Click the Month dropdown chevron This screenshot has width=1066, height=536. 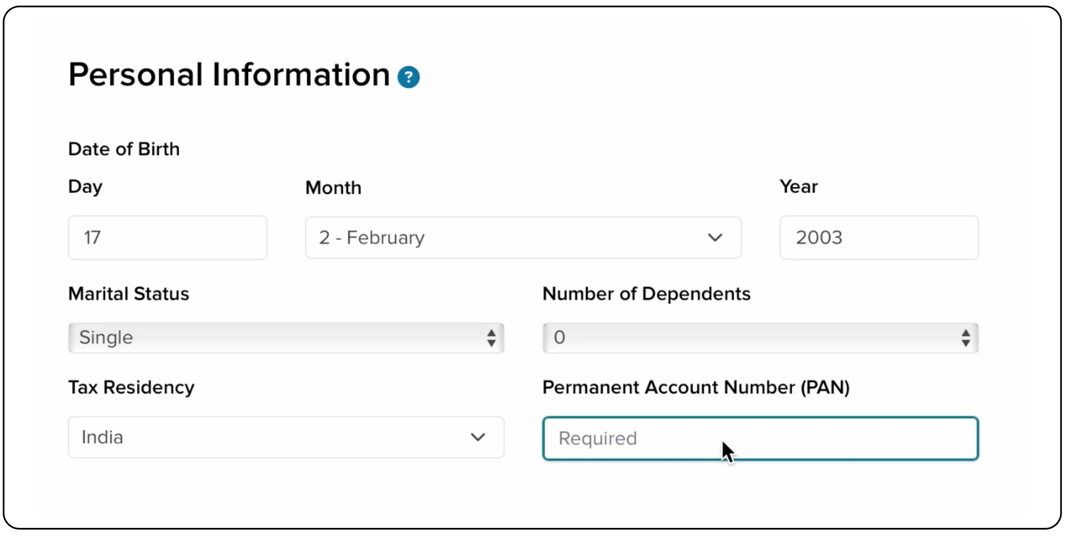click(x=715, y=238)
